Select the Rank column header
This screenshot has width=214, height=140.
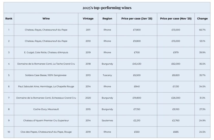[9, 19]
